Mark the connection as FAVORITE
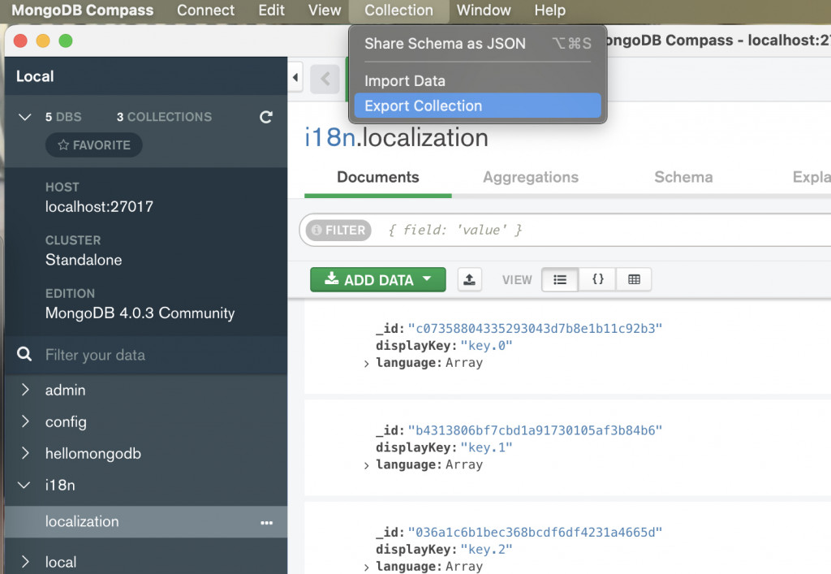 pos(94,145)
